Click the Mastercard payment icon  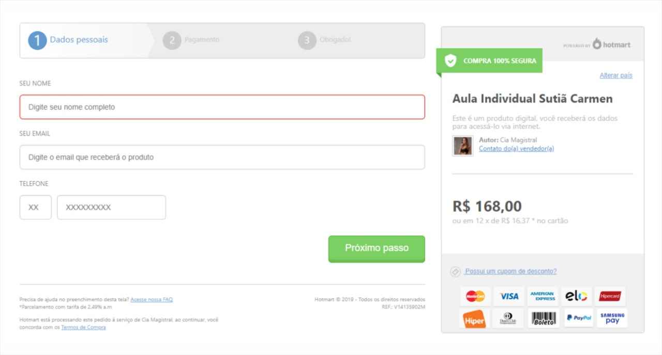point(475,296)
